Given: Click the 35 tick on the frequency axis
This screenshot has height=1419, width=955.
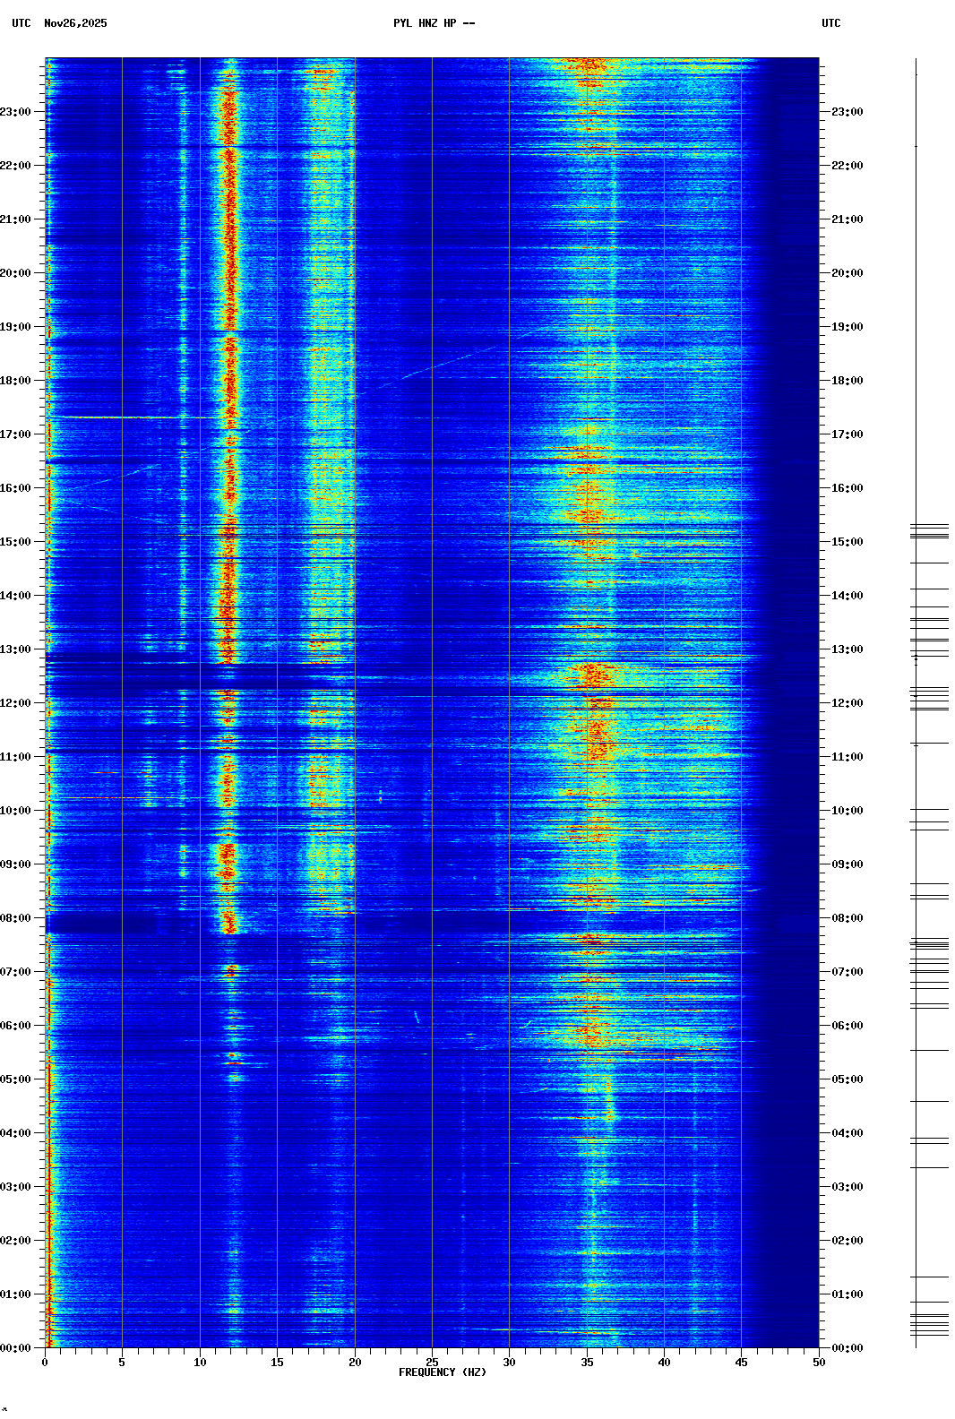Looking at the screenshot, I should [587, 1363].
